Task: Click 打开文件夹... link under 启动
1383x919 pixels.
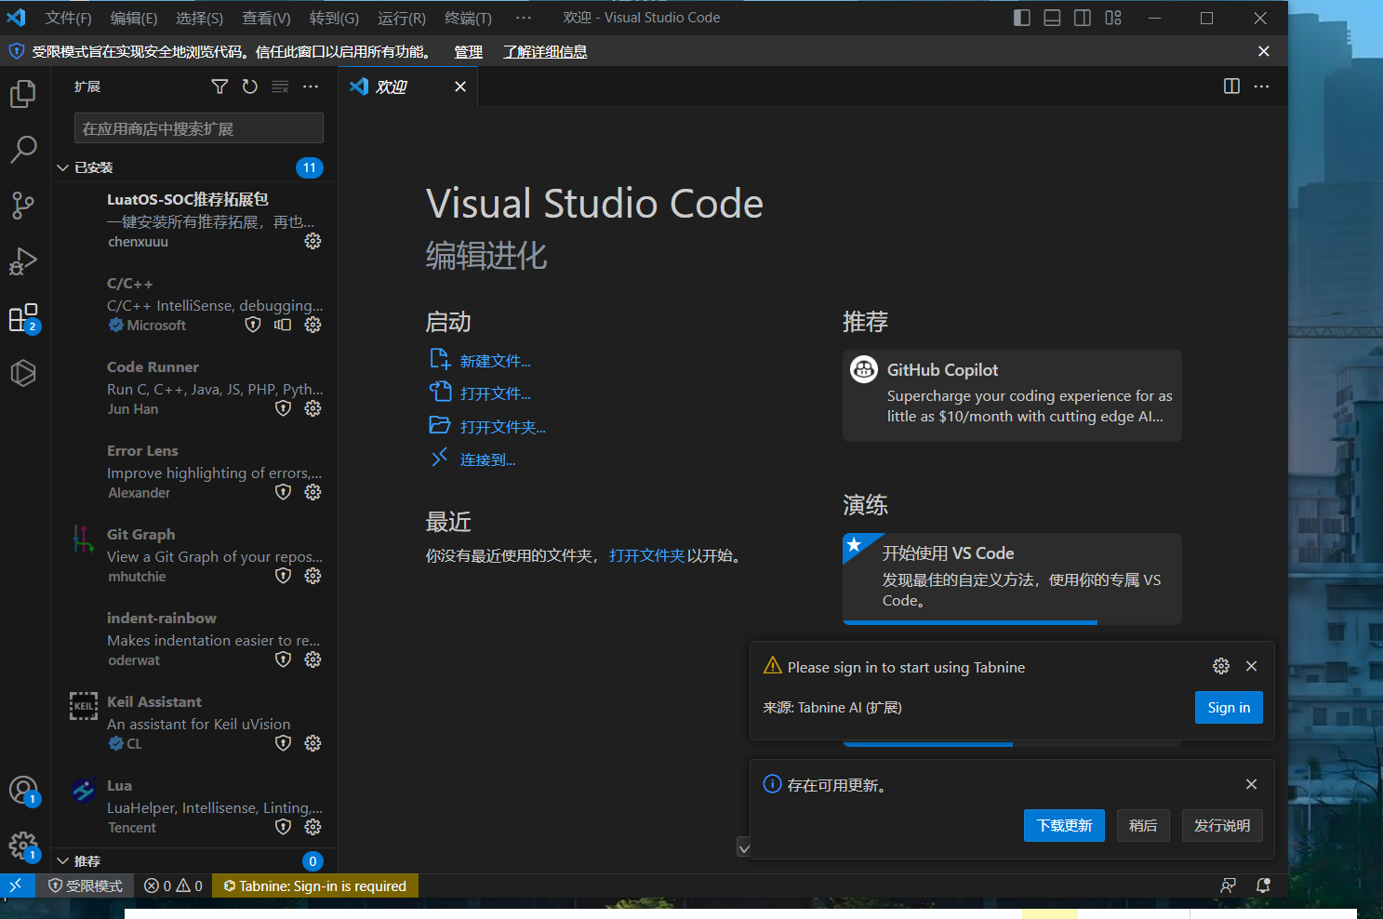Action: coord(503,427)
